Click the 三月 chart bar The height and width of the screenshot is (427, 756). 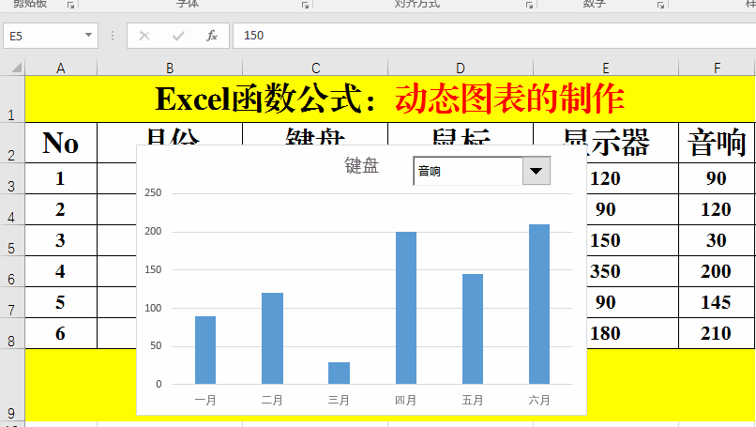click(x=339, y=373)
